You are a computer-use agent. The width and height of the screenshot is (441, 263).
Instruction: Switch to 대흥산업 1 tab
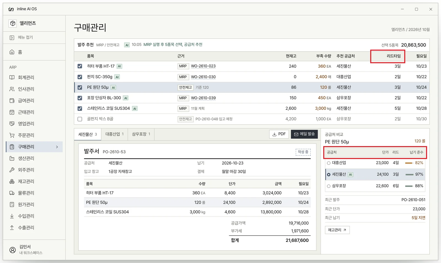coord(114,134)
